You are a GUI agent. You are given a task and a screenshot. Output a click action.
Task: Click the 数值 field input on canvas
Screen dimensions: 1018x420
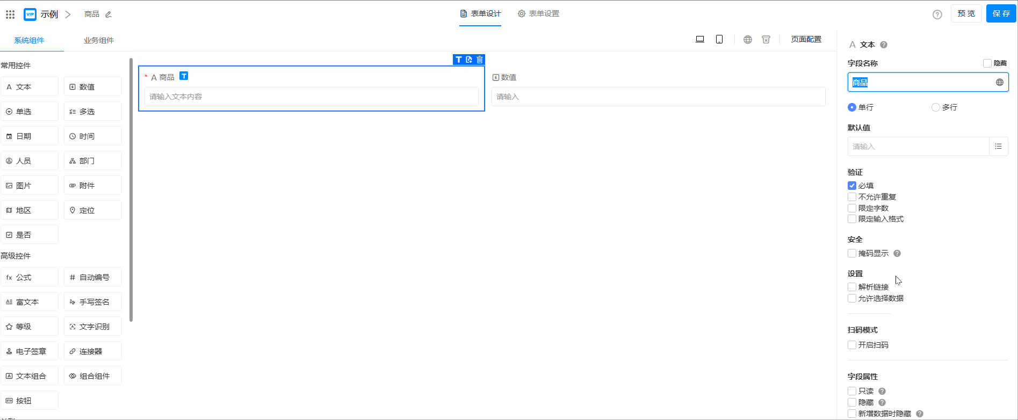658,97
